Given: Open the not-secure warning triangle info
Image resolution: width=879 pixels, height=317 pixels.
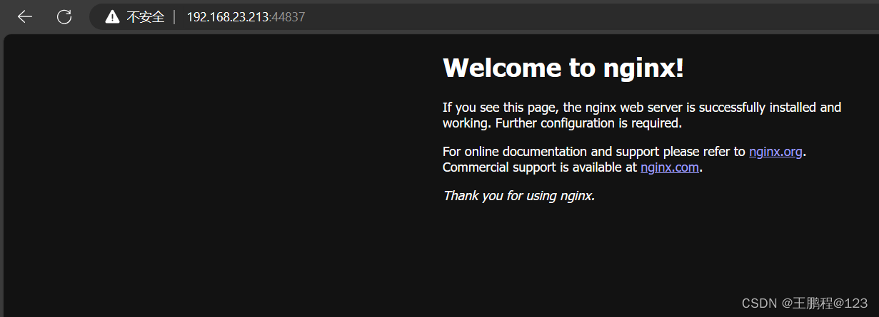Looking at the screenshot, I should [x=112, y=17].
